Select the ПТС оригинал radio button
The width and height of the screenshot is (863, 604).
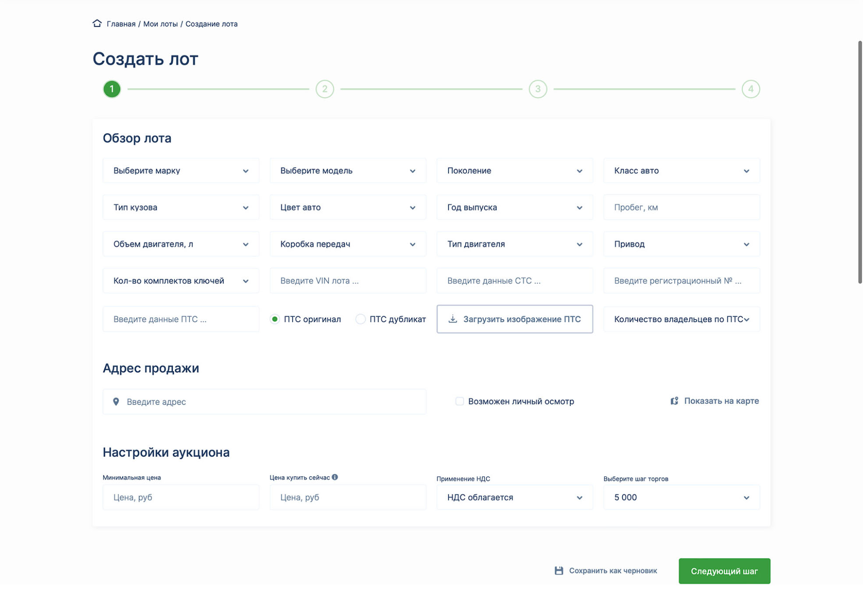pos(275,319)
